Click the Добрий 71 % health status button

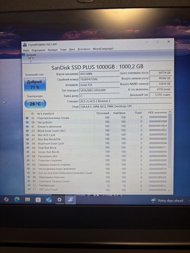tap(35, 85)
